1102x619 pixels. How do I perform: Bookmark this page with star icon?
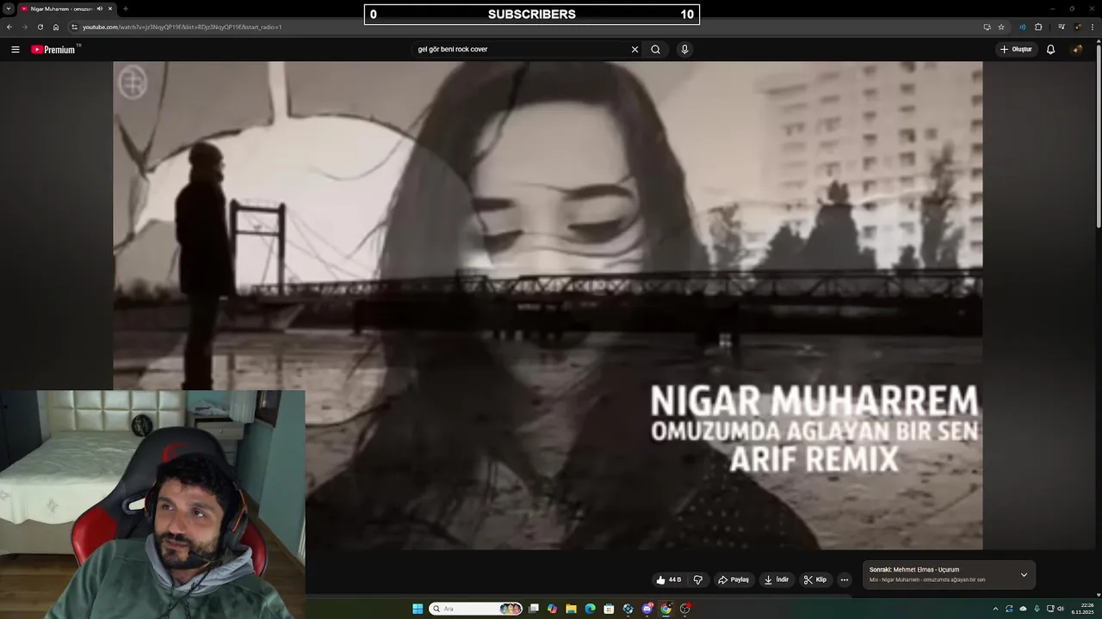1001,27
